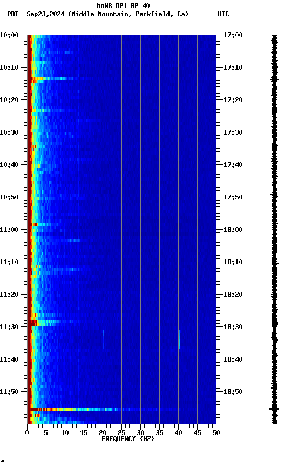Select the 11:20 PDT time label

[x=9, y=295]
